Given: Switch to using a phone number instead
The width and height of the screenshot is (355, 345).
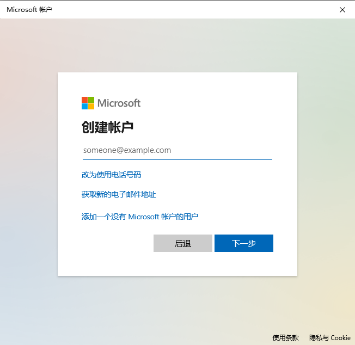Looking at the screenshot, I should [111, 175].
